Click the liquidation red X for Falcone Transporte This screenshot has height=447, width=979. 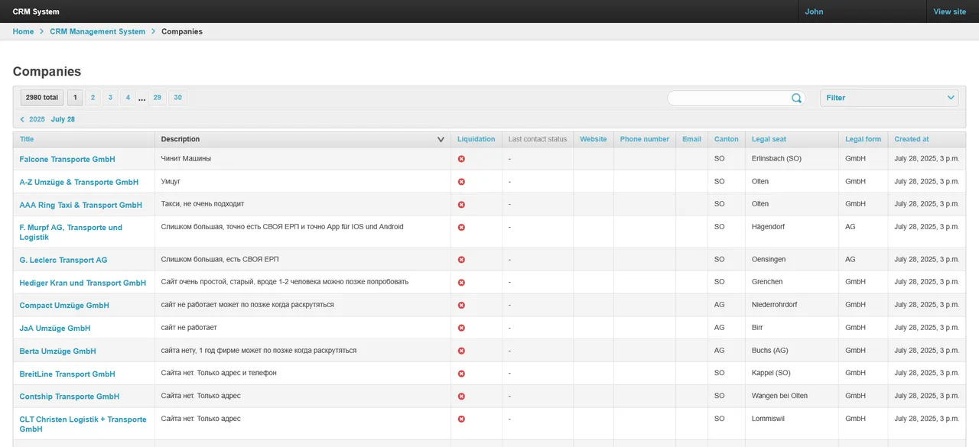461,159
